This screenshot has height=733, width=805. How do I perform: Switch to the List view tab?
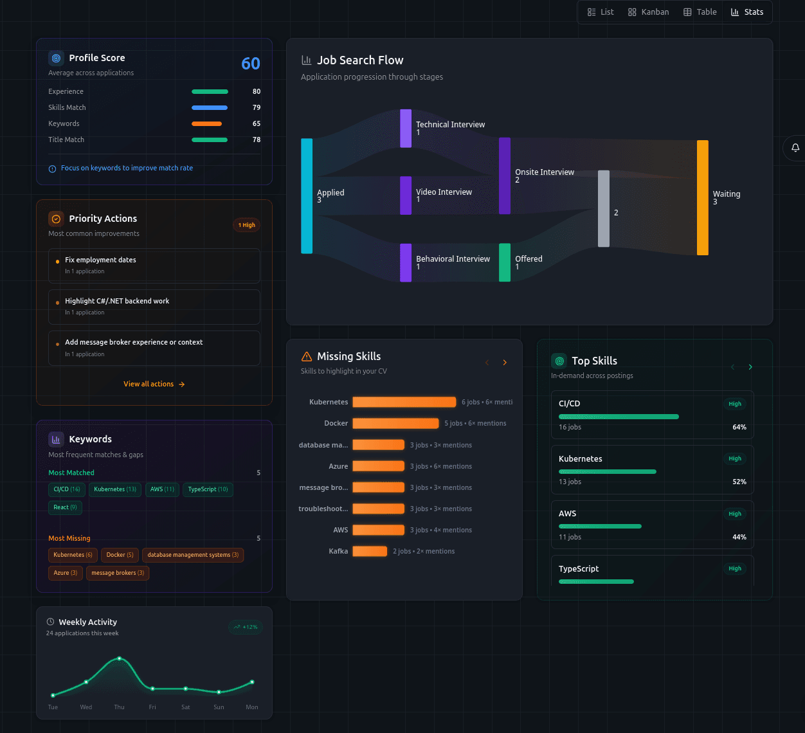[601, 12]
